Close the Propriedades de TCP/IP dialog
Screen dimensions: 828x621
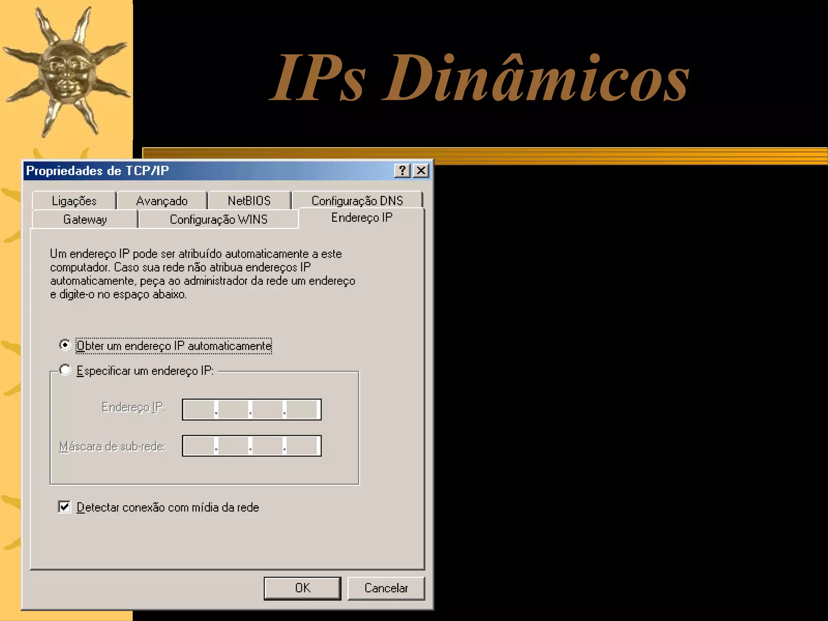[x=421, y=171]
